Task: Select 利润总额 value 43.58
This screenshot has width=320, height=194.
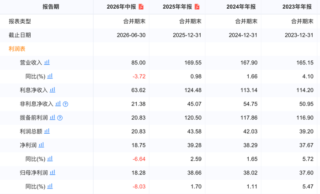Action: (194, 131)
